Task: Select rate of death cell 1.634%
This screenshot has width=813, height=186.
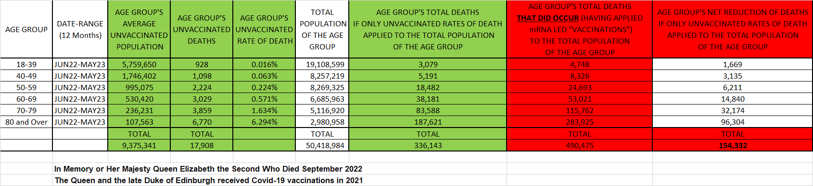Action: [264, 110]
